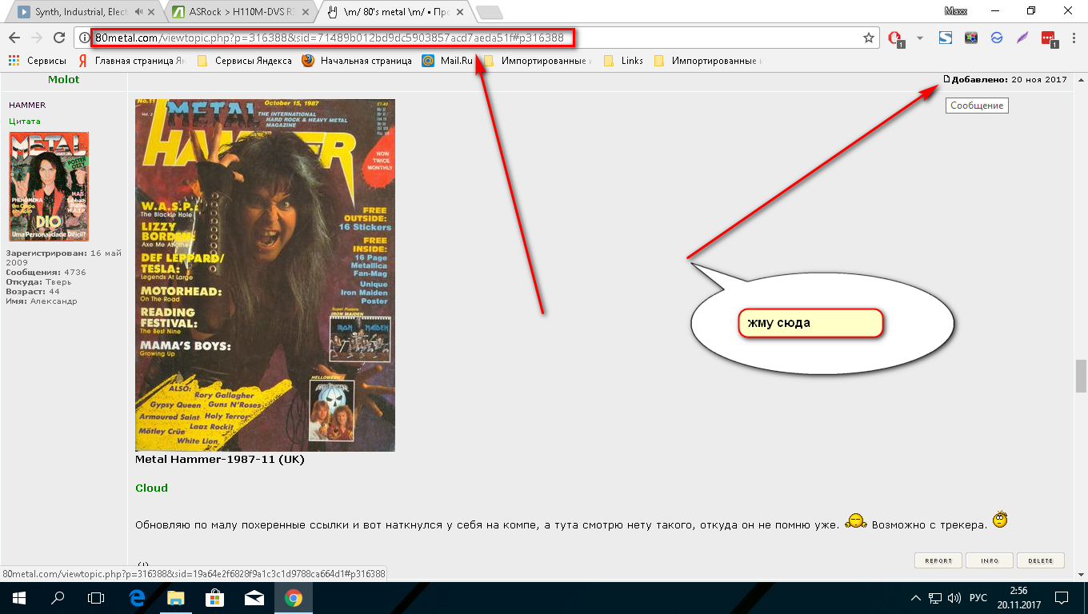Click the РУС language indicator
Image resolution: width=1088 pixels, height=614 pixels.
click(978, 598)
